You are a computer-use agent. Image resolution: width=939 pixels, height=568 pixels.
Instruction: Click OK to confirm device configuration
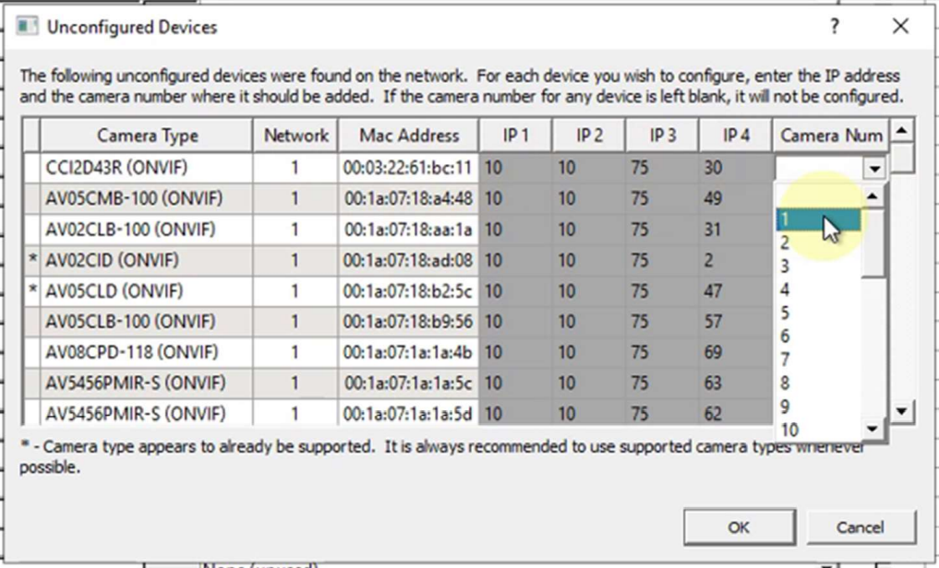(740, 527)
